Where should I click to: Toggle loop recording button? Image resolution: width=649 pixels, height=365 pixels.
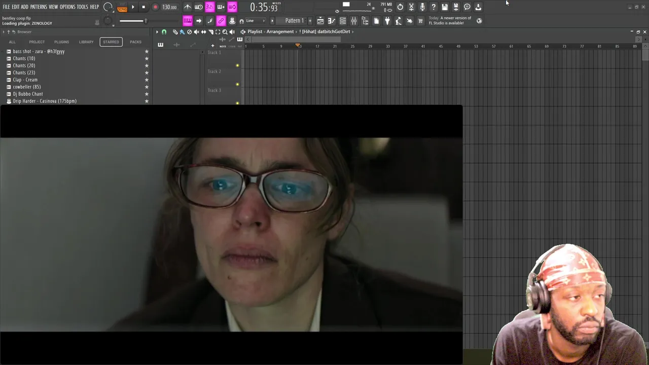(x=232, y=7)
